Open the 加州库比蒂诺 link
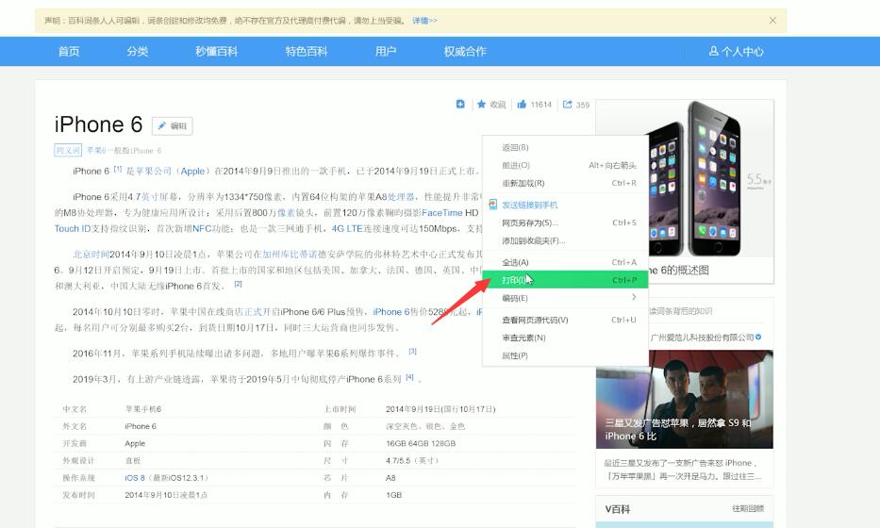Viewport: 880px width, 528px height. point(290,255)
